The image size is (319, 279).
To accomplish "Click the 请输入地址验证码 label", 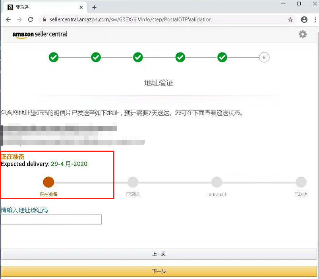I will [x=24, y=210].
